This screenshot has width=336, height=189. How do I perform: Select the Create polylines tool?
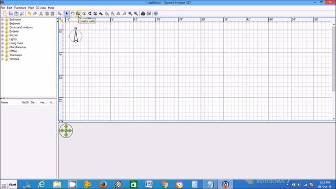click(x=90, y=14)
